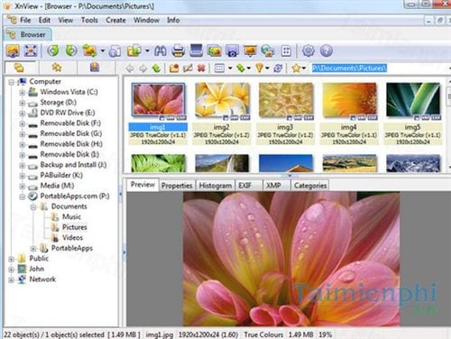The height and width of the screenshot is (339, 451).
Task: Click the document copy icon in main toolbar
Action: click(x=115, y=50)
